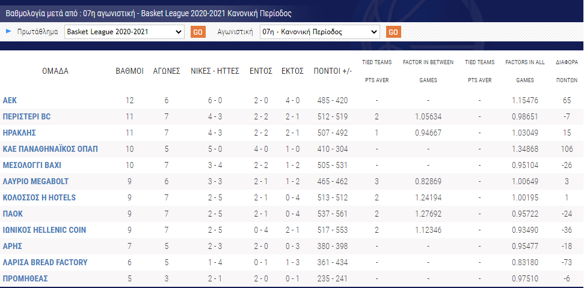Click the ΕΚΤΟΣ column header
584x288 pixels.
(292, 71)
